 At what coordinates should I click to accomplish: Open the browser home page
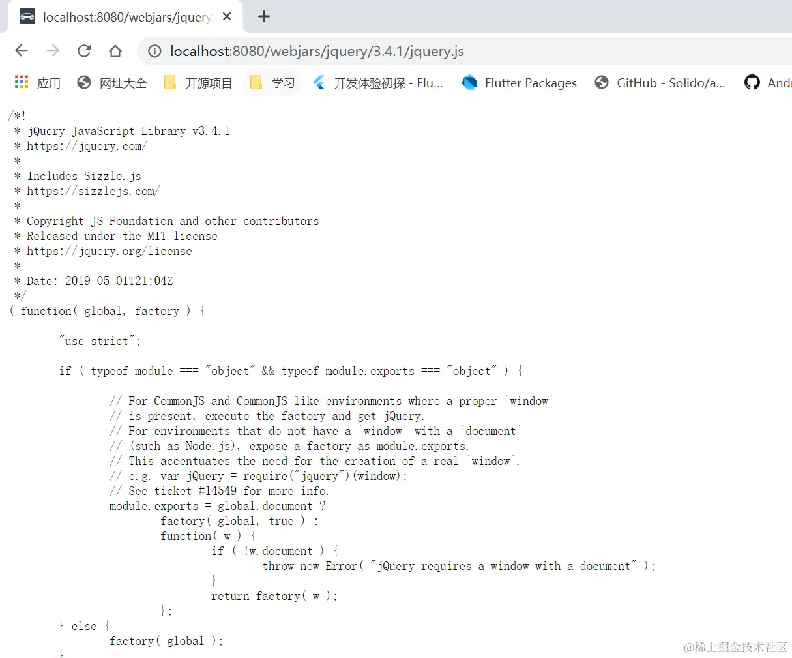[115, 51]
